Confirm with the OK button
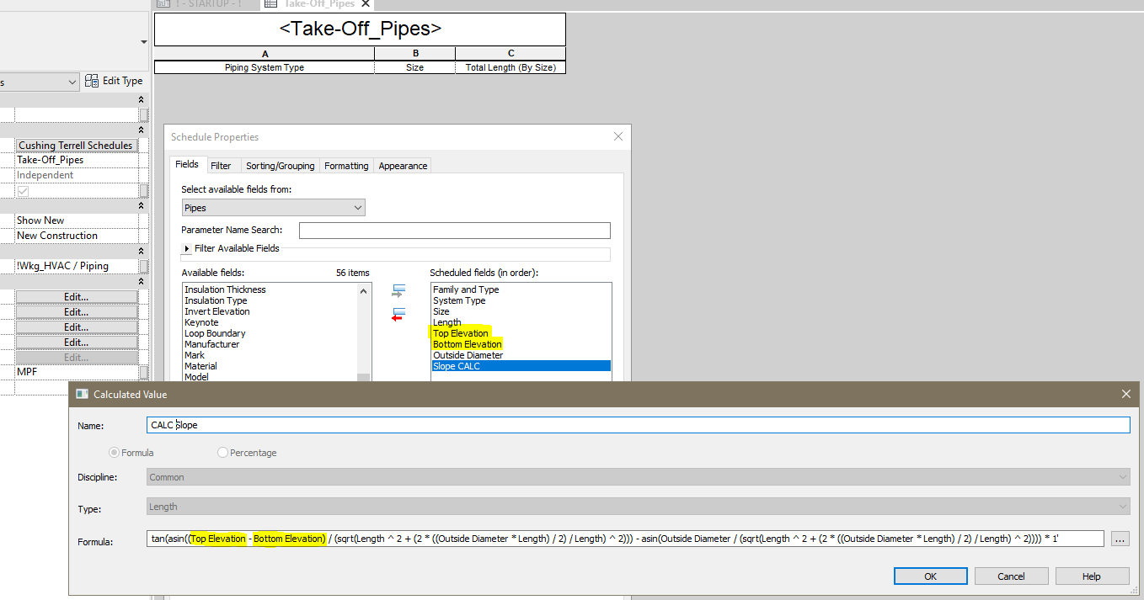Image resolution: width=1144 pixels, height=600 pixels. pyautogui.click(x=930, y=576)
